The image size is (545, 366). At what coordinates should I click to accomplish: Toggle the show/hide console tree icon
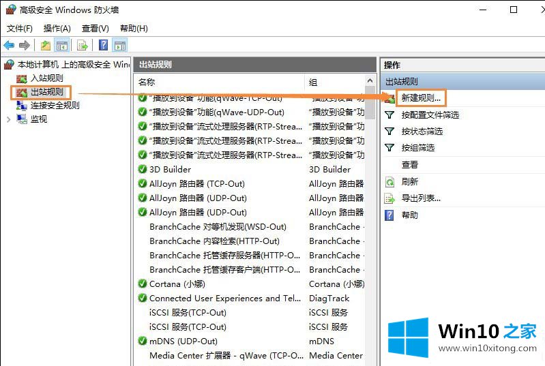(x=62, y=45)
